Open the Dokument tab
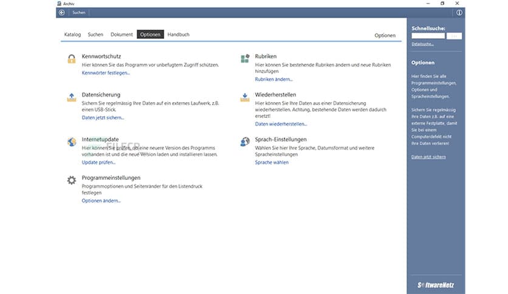Image resolution: width=508 pixels, height=294 pixels. [122, 35]
